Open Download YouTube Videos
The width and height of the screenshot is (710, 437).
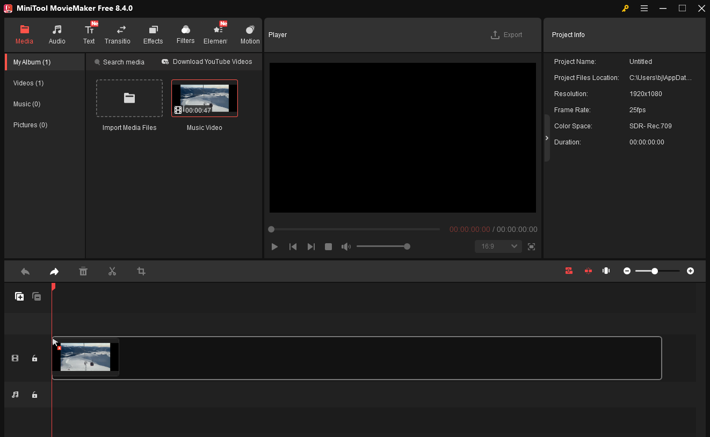tap(207, 62)
